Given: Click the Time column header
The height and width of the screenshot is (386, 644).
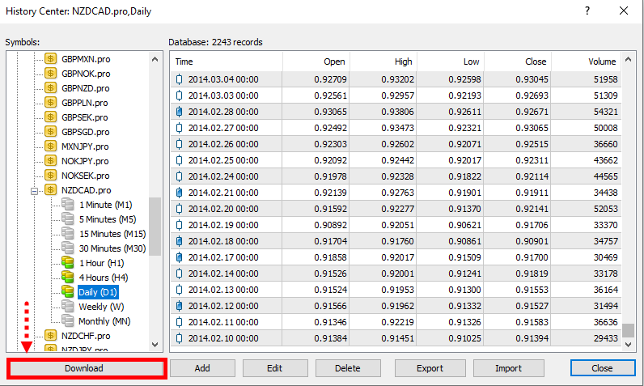Looking at the screenshot, I should 227,62.
